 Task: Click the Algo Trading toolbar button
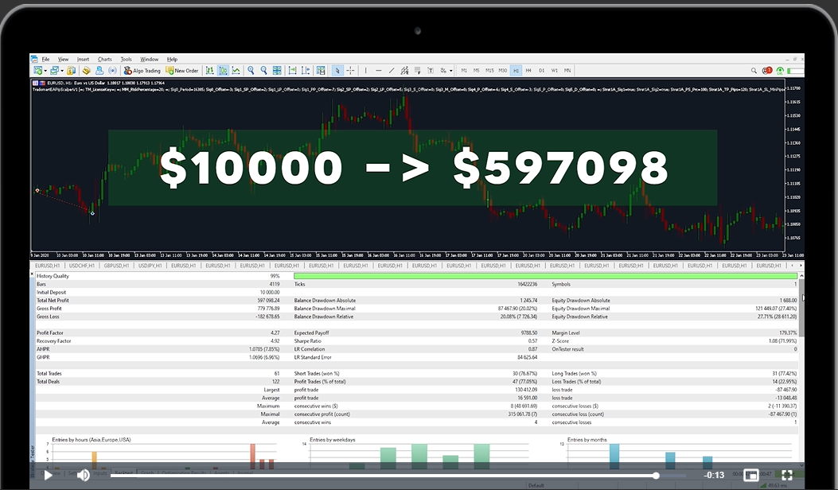point(142,71)
